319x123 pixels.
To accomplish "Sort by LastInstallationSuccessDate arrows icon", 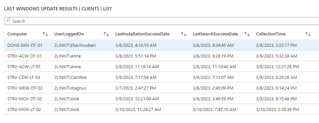I will point(184,34).
